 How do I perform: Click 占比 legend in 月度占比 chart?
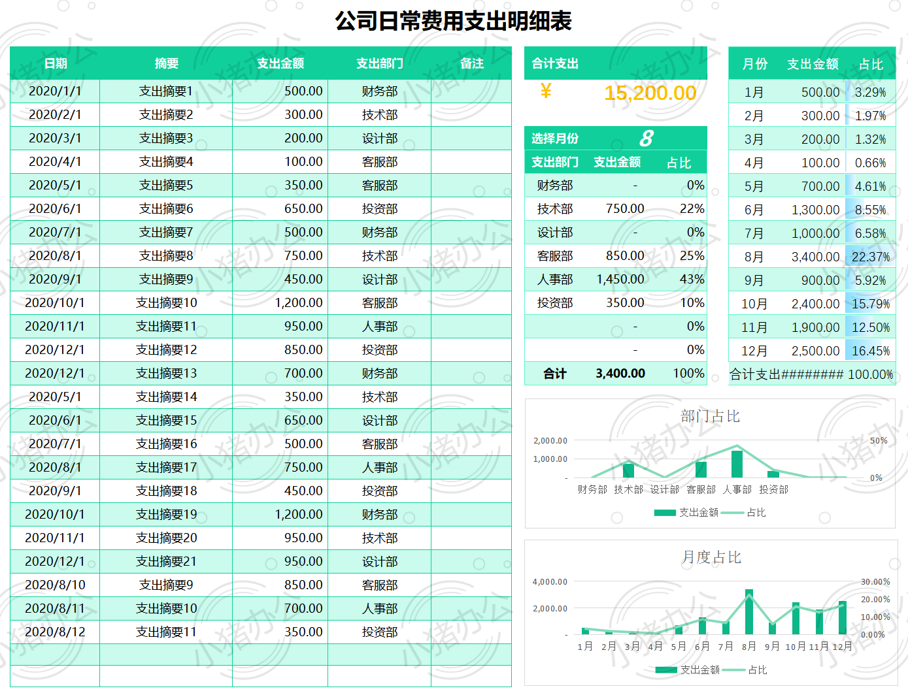tap(745, 670)
